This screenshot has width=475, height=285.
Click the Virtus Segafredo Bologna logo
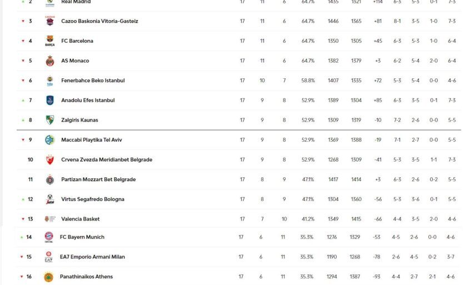[50, 199]
